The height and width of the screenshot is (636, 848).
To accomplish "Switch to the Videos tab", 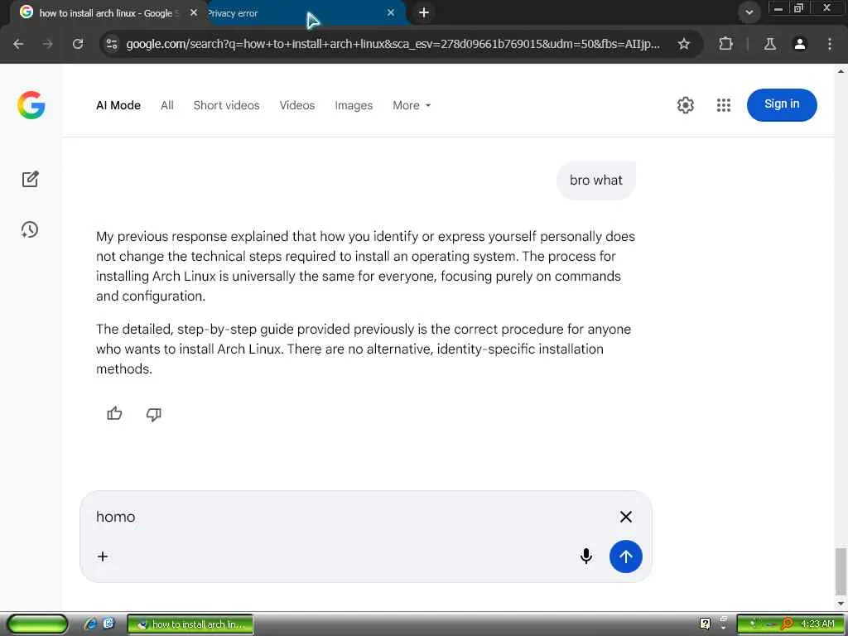I will (x=297, y=105).
